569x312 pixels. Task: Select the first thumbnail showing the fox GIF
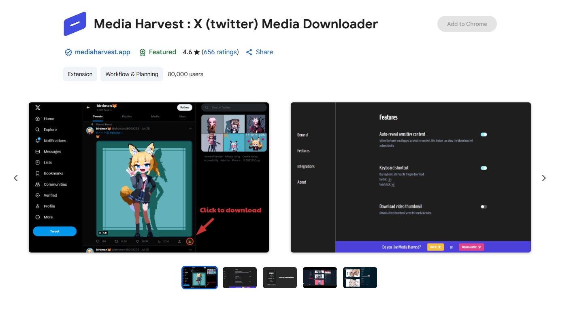coord(200,278)
